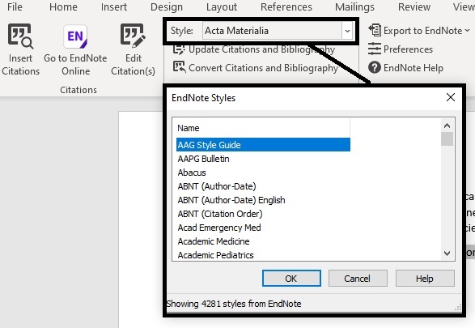This screenshot has height=328, width=475.
Task: Close the EndNote Styles dialog
Action: pyautogui.click(x=451, y=97)
